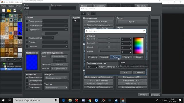Click Воспроизвести SE... command
Viewport: 184px width, 103px height.
tap(132, 80)
